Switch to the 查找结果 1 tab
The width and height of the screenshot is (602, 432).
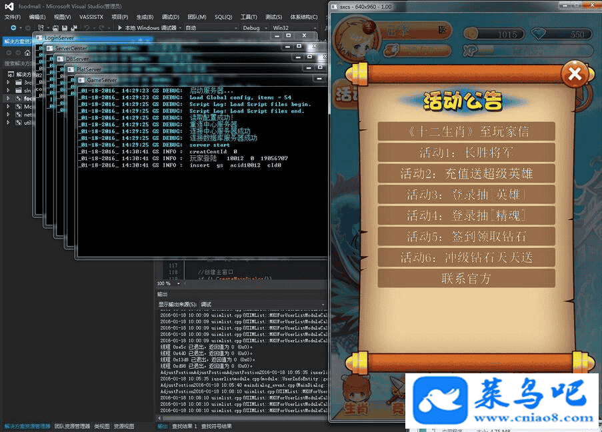pos(184,426)
